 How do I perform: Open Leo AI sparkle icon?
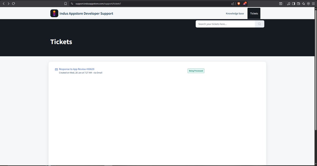[x=304, y=4]
